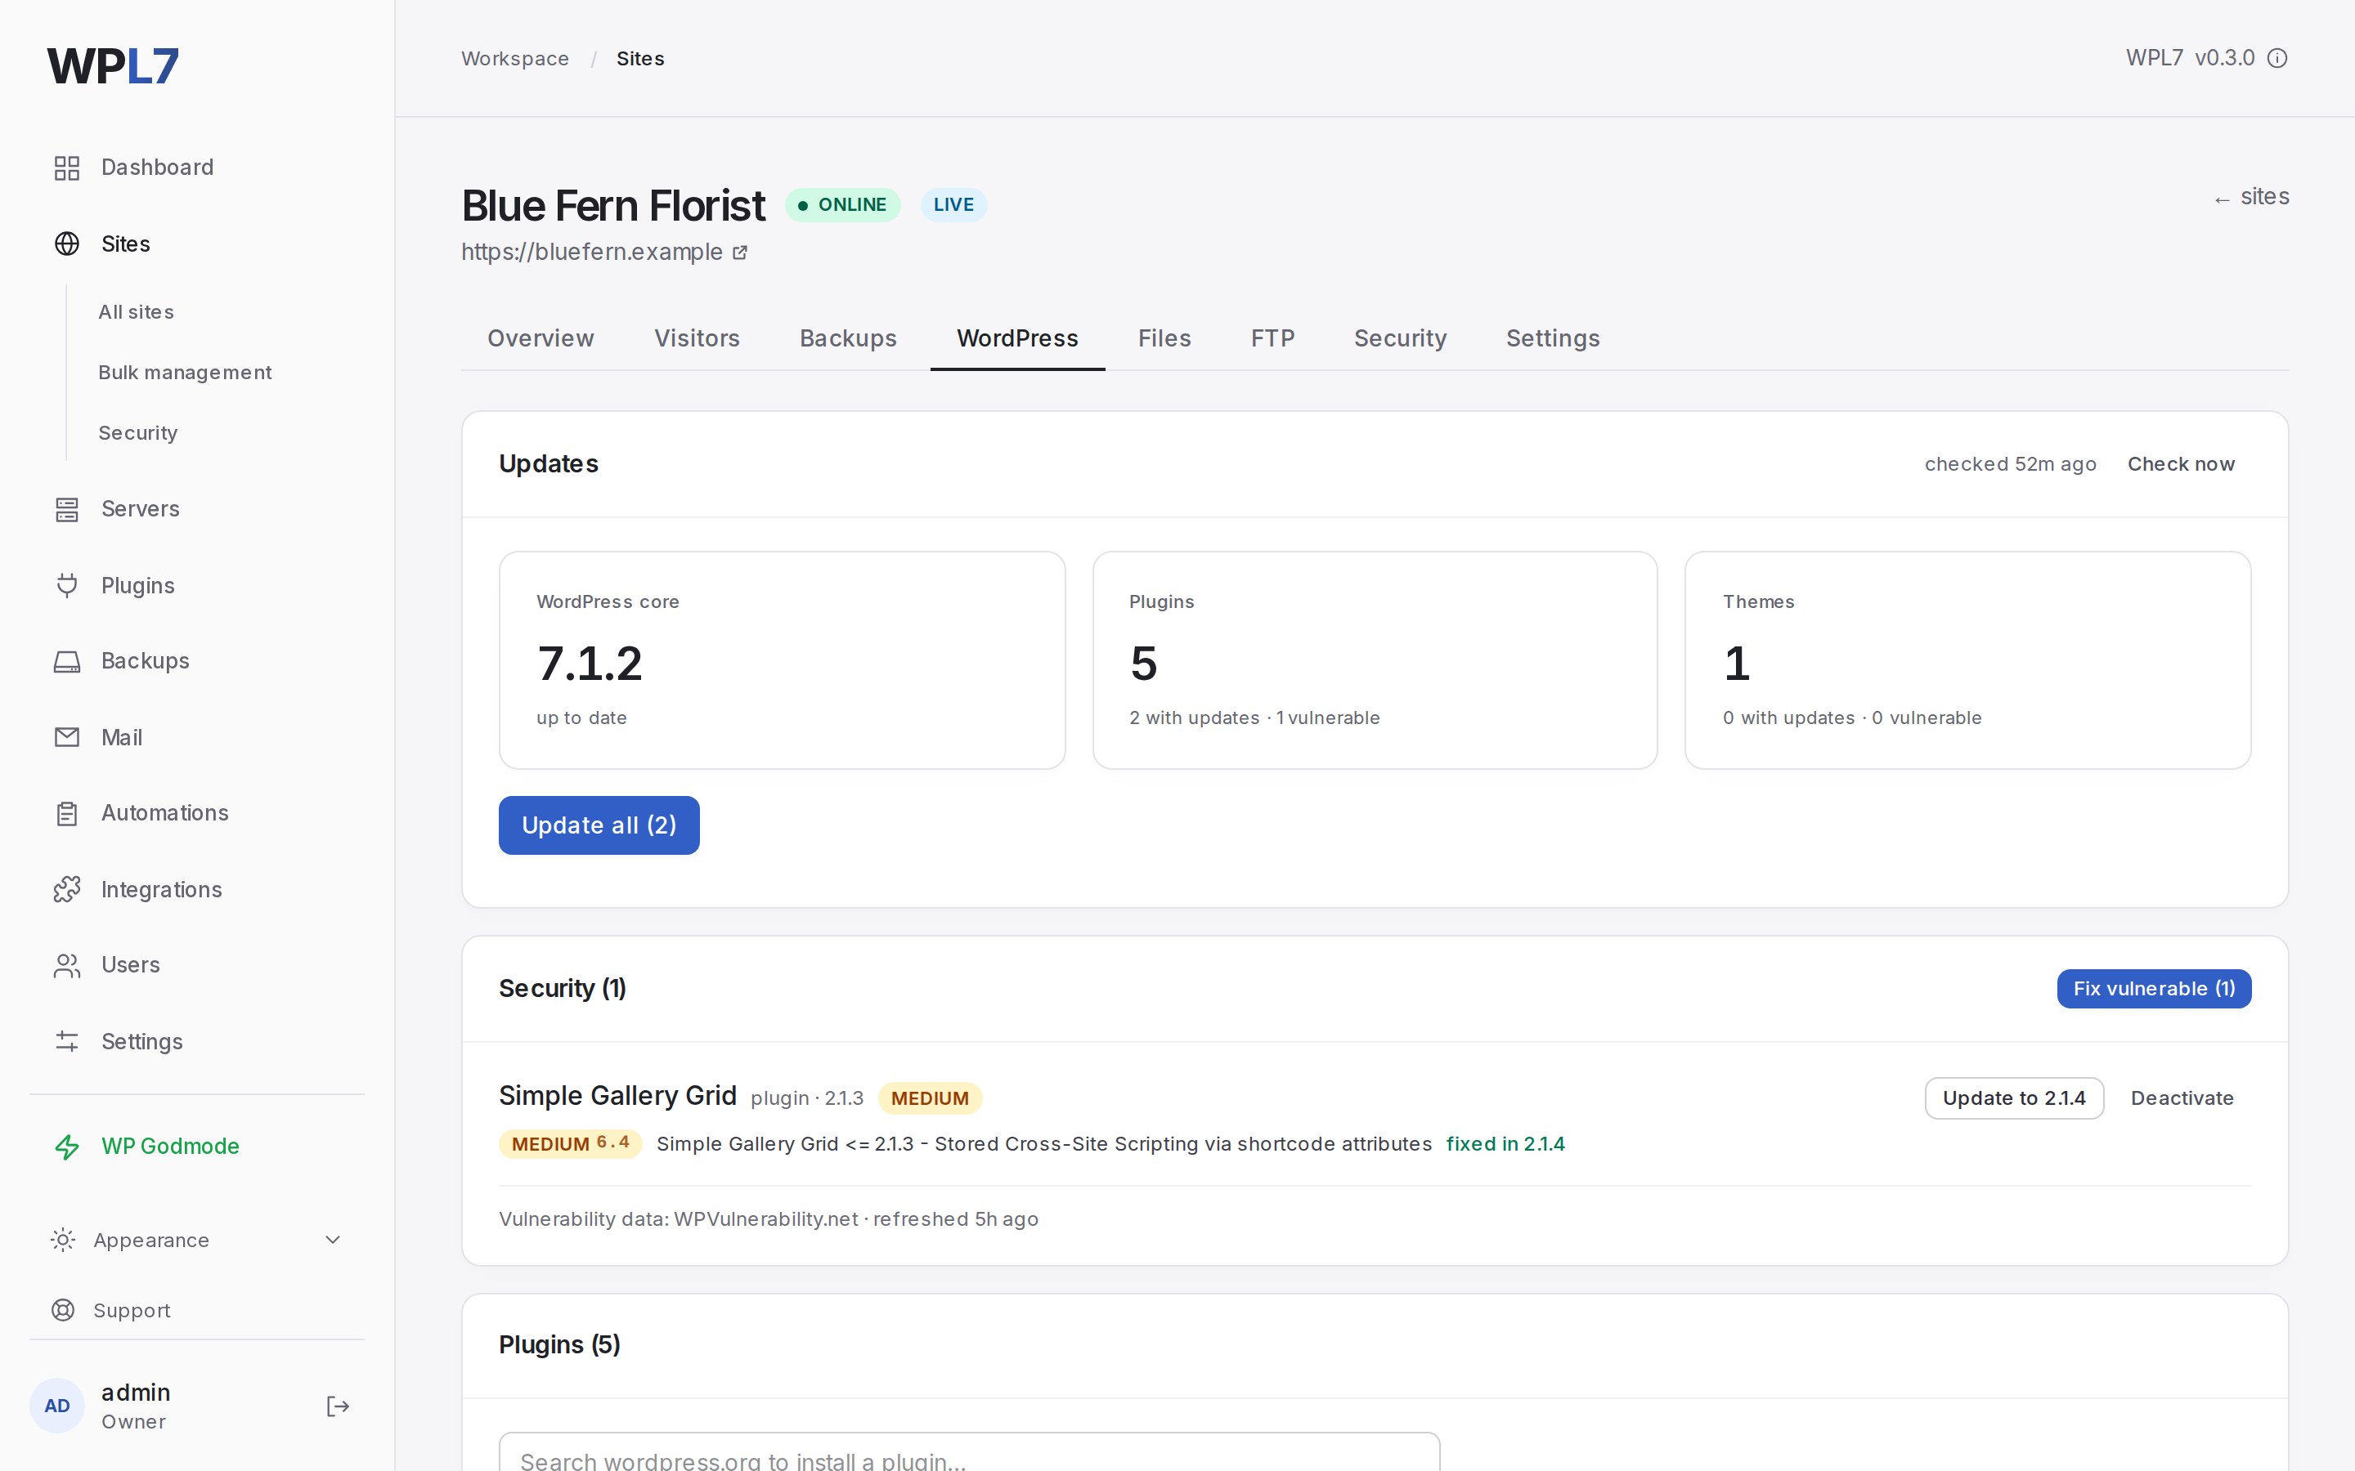Image resolution: width=2355 pixels, height=1471 pixels.
Task: Open the site Settings tab
Action: click(1552, 338)
